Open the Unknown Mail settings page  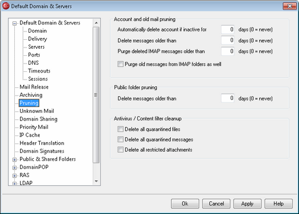[x=37, y=111]
